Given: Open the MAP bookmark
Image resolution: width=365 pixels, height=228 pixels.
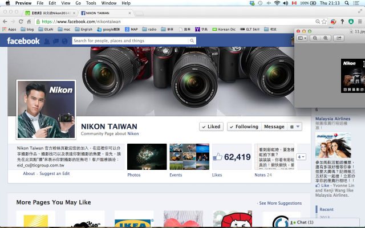Looking at the screenshot, I should 131,29.
